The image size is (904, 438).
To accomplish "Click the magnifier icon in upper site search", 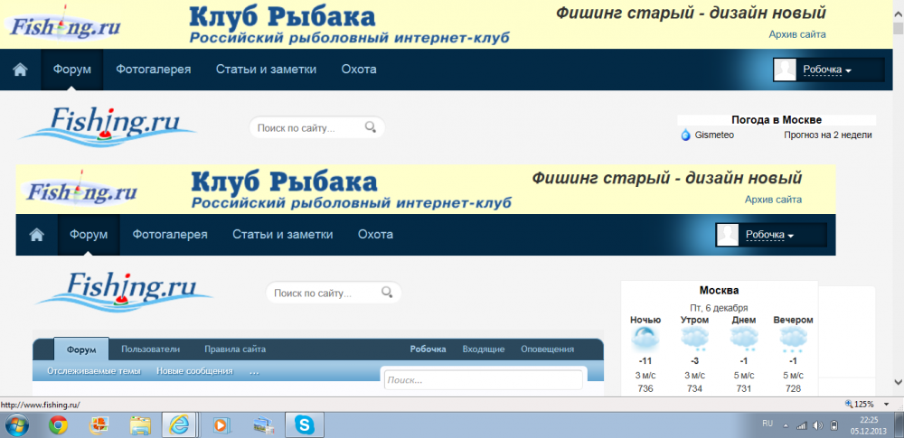I will click(x=371, y=128).
